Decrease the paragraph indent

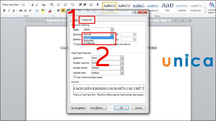click(80, 5)
